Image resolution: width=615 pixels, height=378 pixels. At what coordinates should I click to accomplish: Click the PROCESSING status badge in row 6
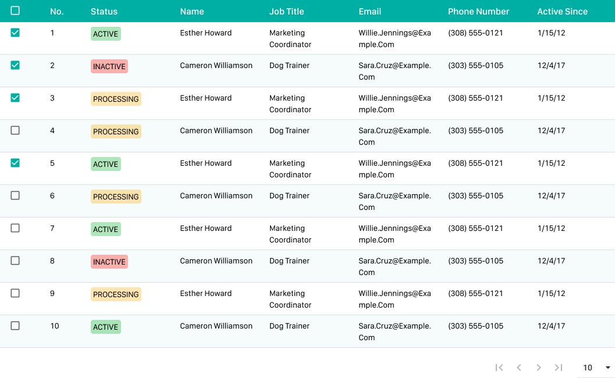116,197
